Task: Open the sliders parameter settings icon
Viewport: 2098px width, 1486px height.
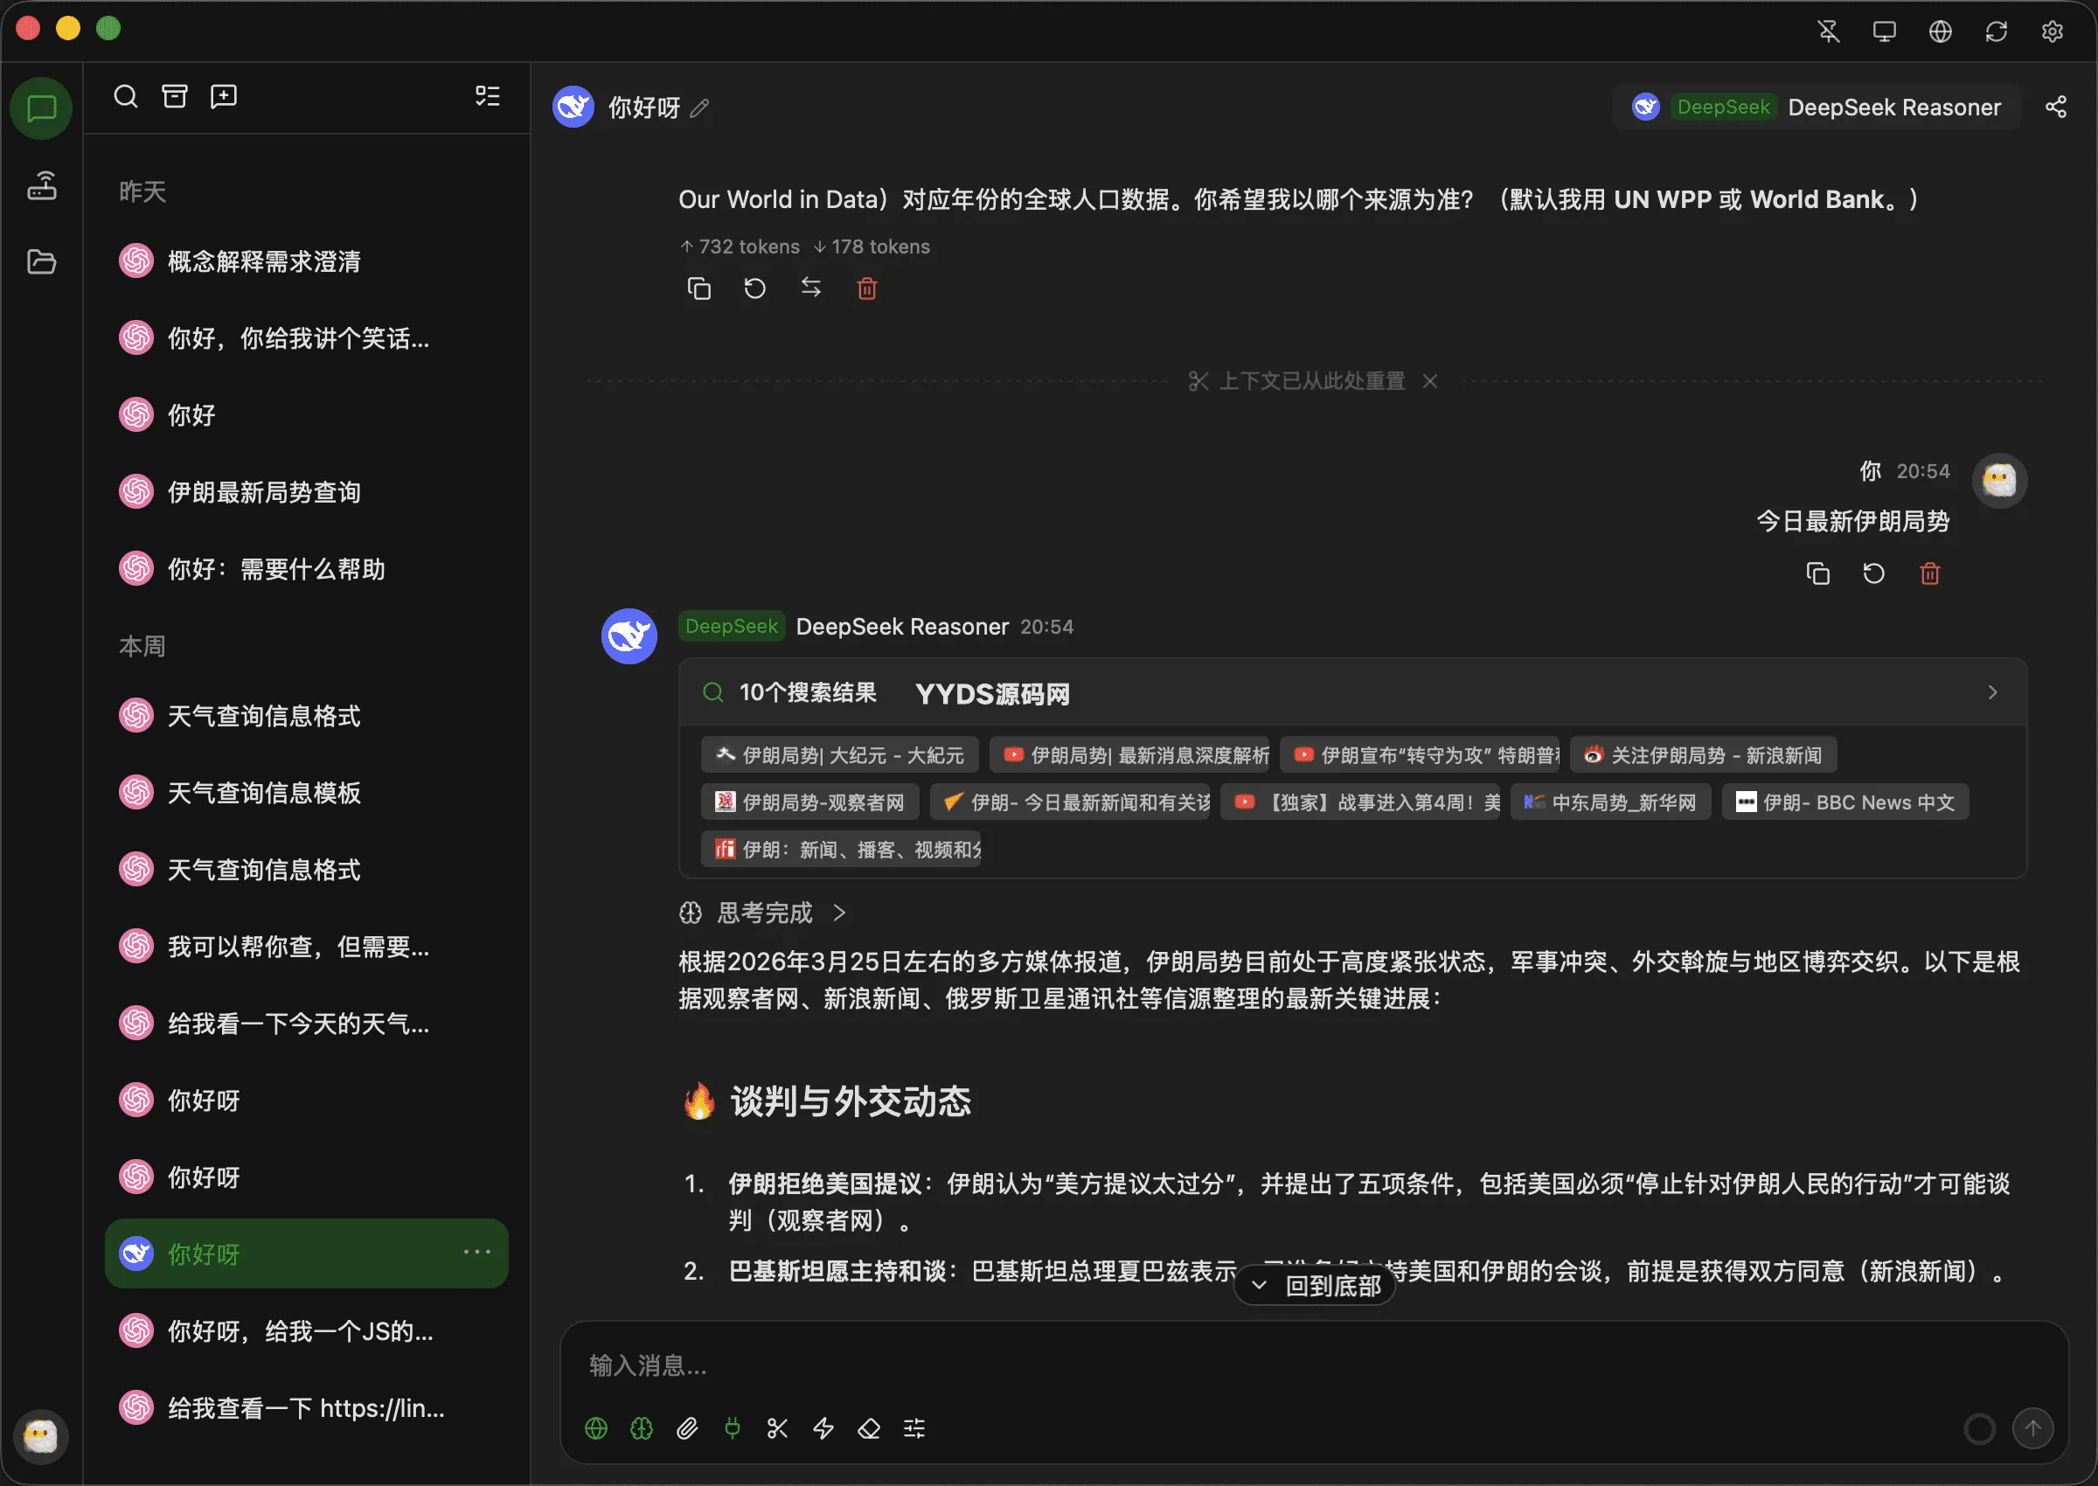Action: tap(914, 1427)
